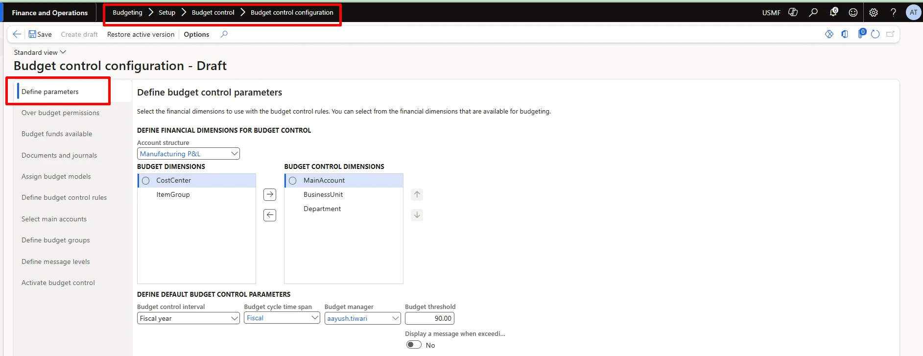Go to Documents and journals tab
This screenshot has width=923, height=356.
[x=59, y=155]
